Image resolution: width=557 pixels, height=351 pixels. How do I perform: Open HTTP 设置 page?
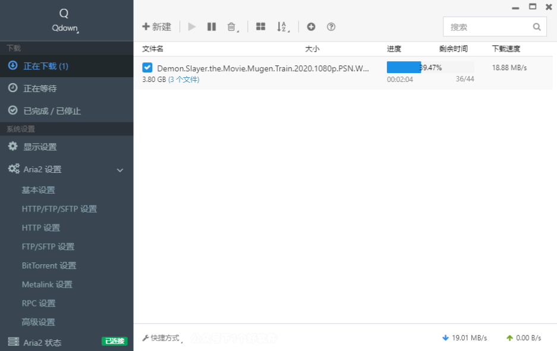tap(41, 228)
